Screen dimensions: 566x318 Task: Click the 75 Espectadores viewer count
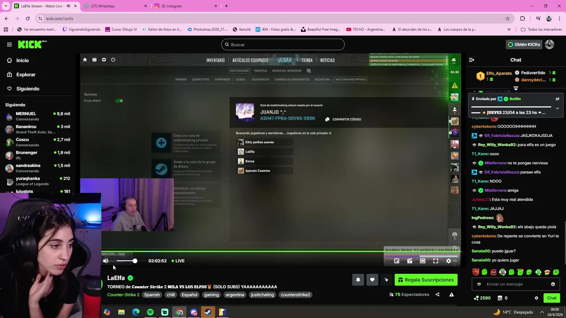coord(409,295)
